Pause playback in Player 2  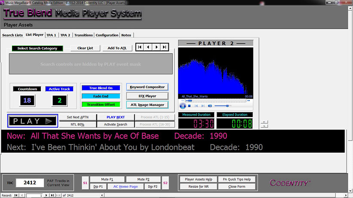[x=183, y=105]
